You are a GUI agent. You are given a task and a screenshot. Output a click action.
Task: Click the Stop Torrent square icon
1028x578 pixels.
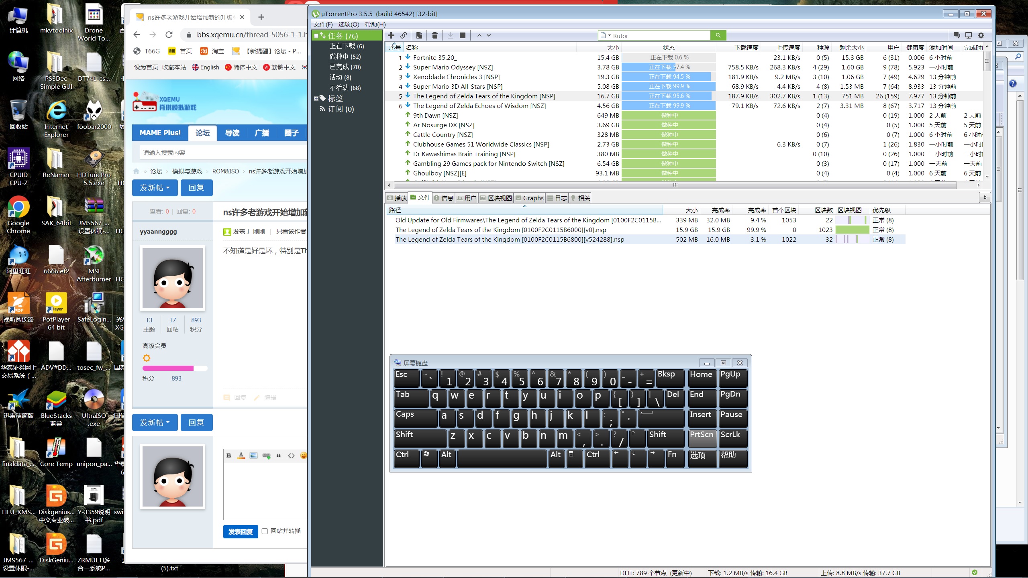pos(463,35)
